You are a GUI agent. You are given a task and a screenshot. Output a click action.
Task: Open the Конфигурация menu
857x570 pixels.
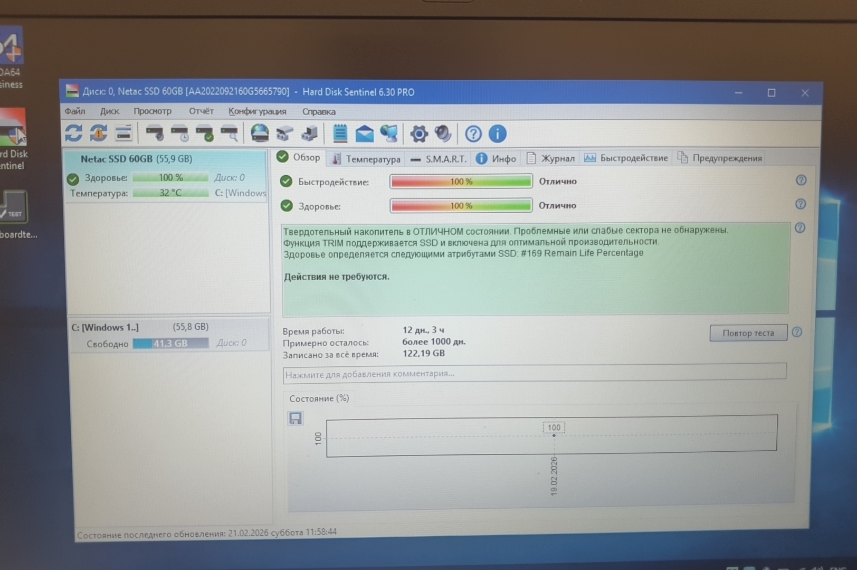point(257,111)
